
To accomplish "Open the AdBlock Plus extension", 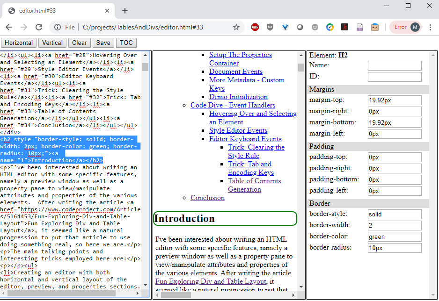I will (255, 27).
